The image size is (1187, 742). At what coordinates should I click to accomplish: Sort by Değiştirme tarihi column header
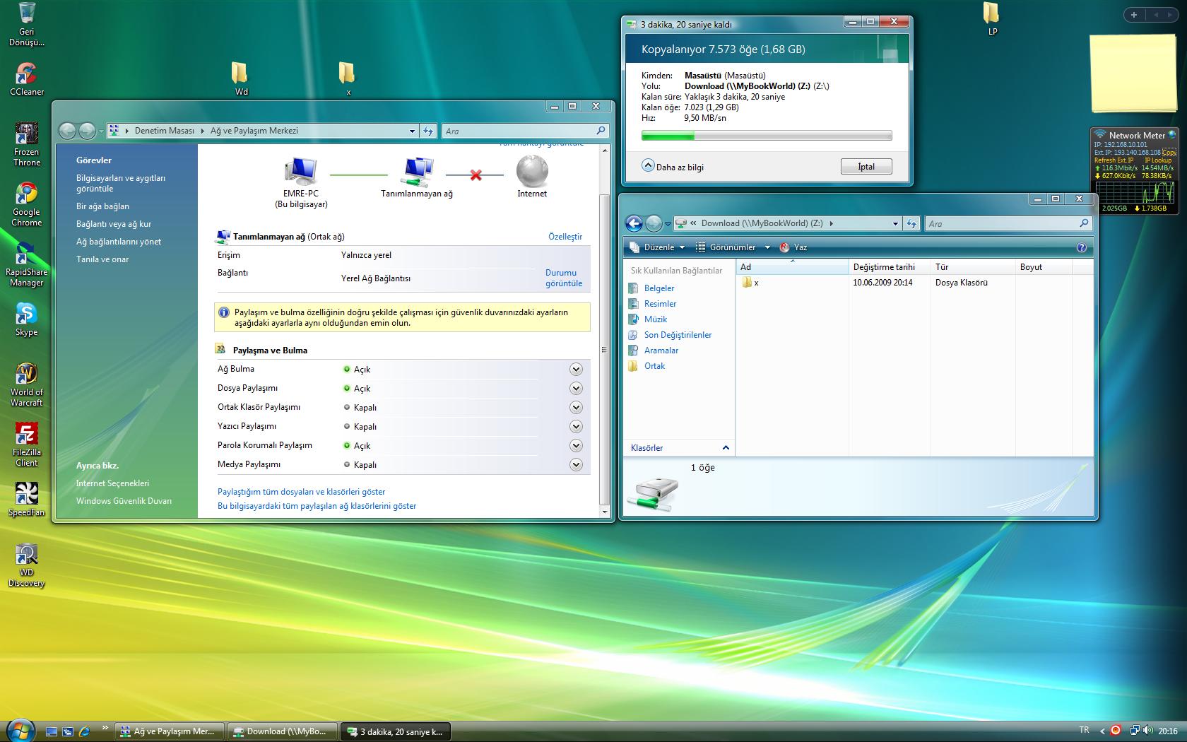890,267
